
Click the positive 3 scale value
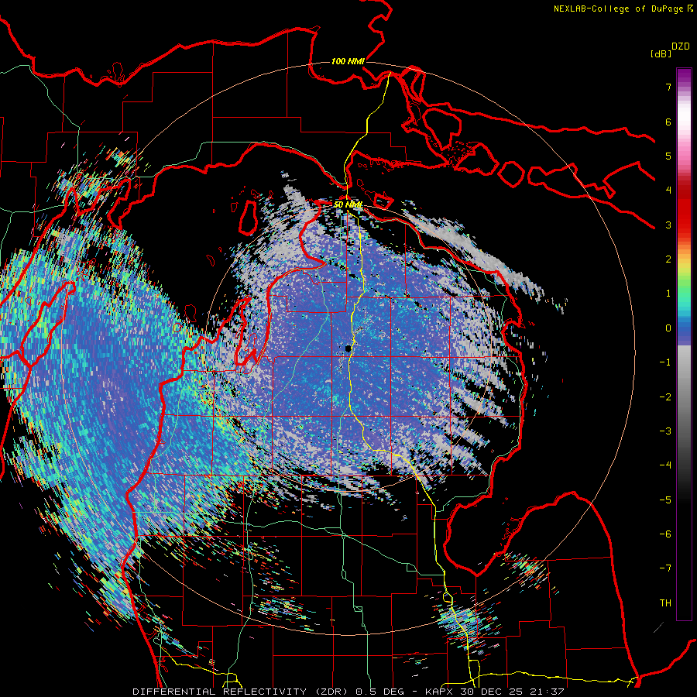[668, 225]
